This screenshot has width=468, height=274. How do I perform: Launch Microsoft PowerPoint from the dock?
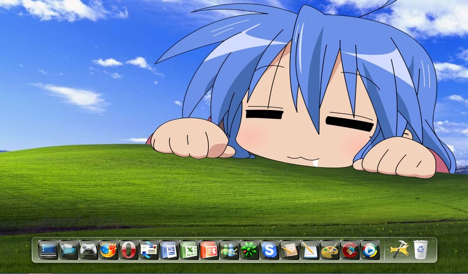pos(209,249)
